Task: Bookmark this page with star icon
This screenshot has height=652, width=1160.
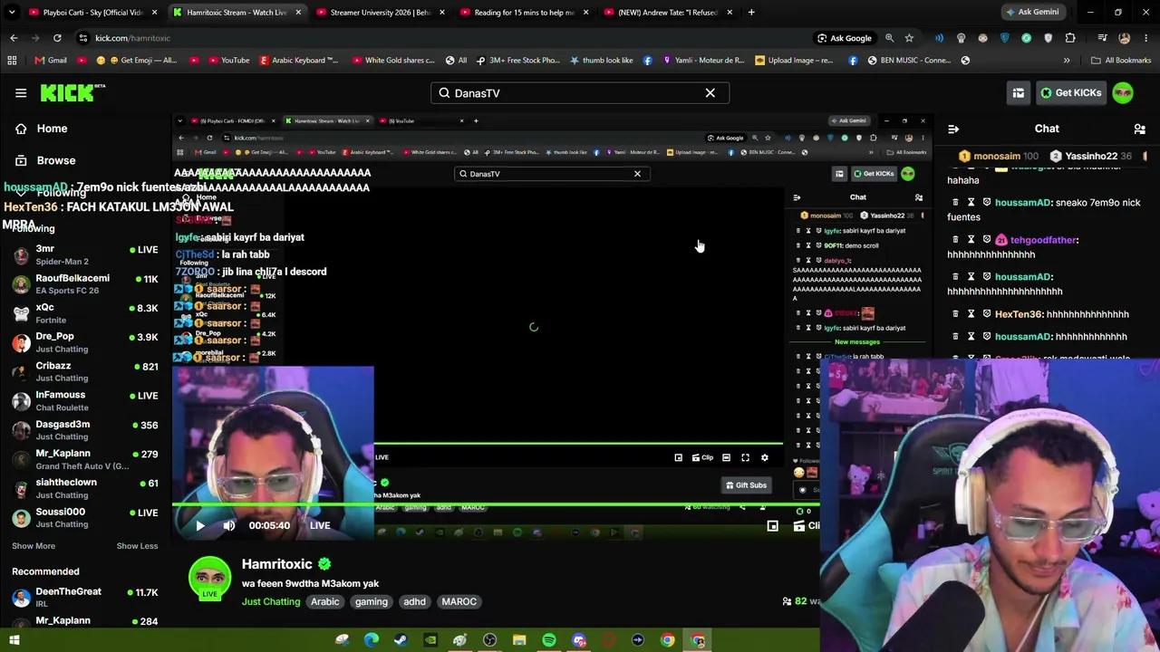Action: [909, 38]
